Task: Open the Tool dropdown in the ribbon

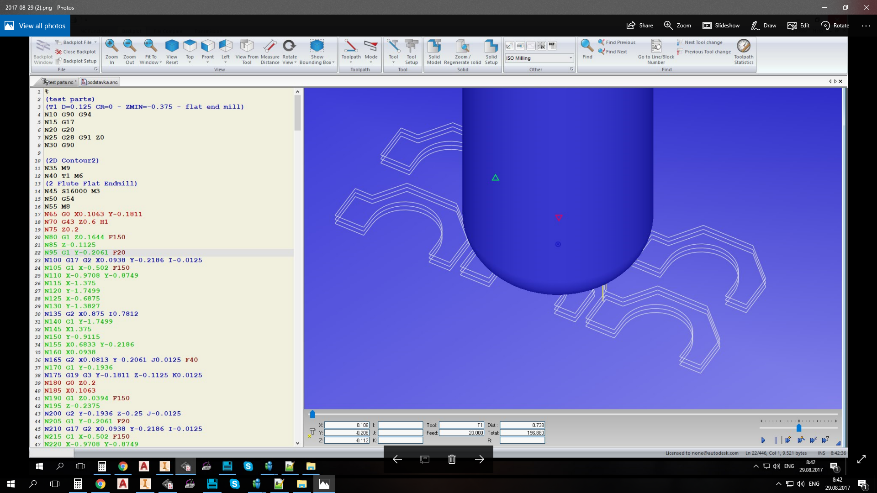Action: click(393, 63)
